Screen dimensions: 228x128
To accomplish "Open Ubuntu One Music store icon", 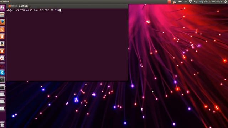I will coord(2,51).
